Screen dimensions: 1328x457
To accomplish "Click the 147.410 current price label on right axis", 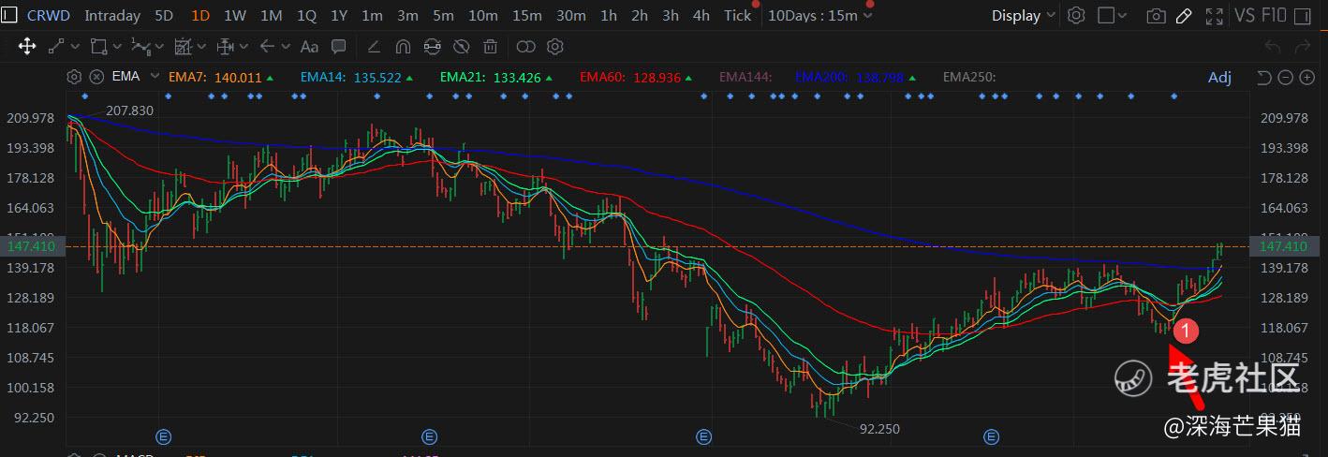I will tap(1284, 246).
